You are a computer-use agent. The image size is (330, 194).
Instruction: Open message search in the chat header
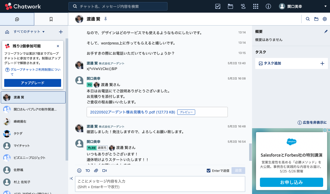tap(308, 19)
